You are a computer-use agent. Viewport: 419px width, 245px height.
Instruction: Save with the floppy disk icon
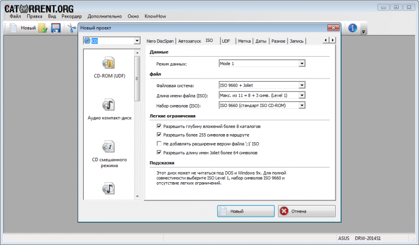[x=56, y=28]
